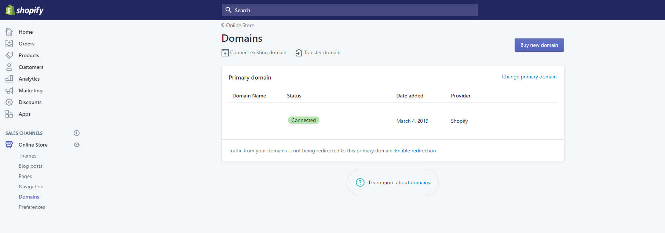The height and width of the screenshot is (233, 665).
Task: View online store with eye icon
Action: click(77, 145)
